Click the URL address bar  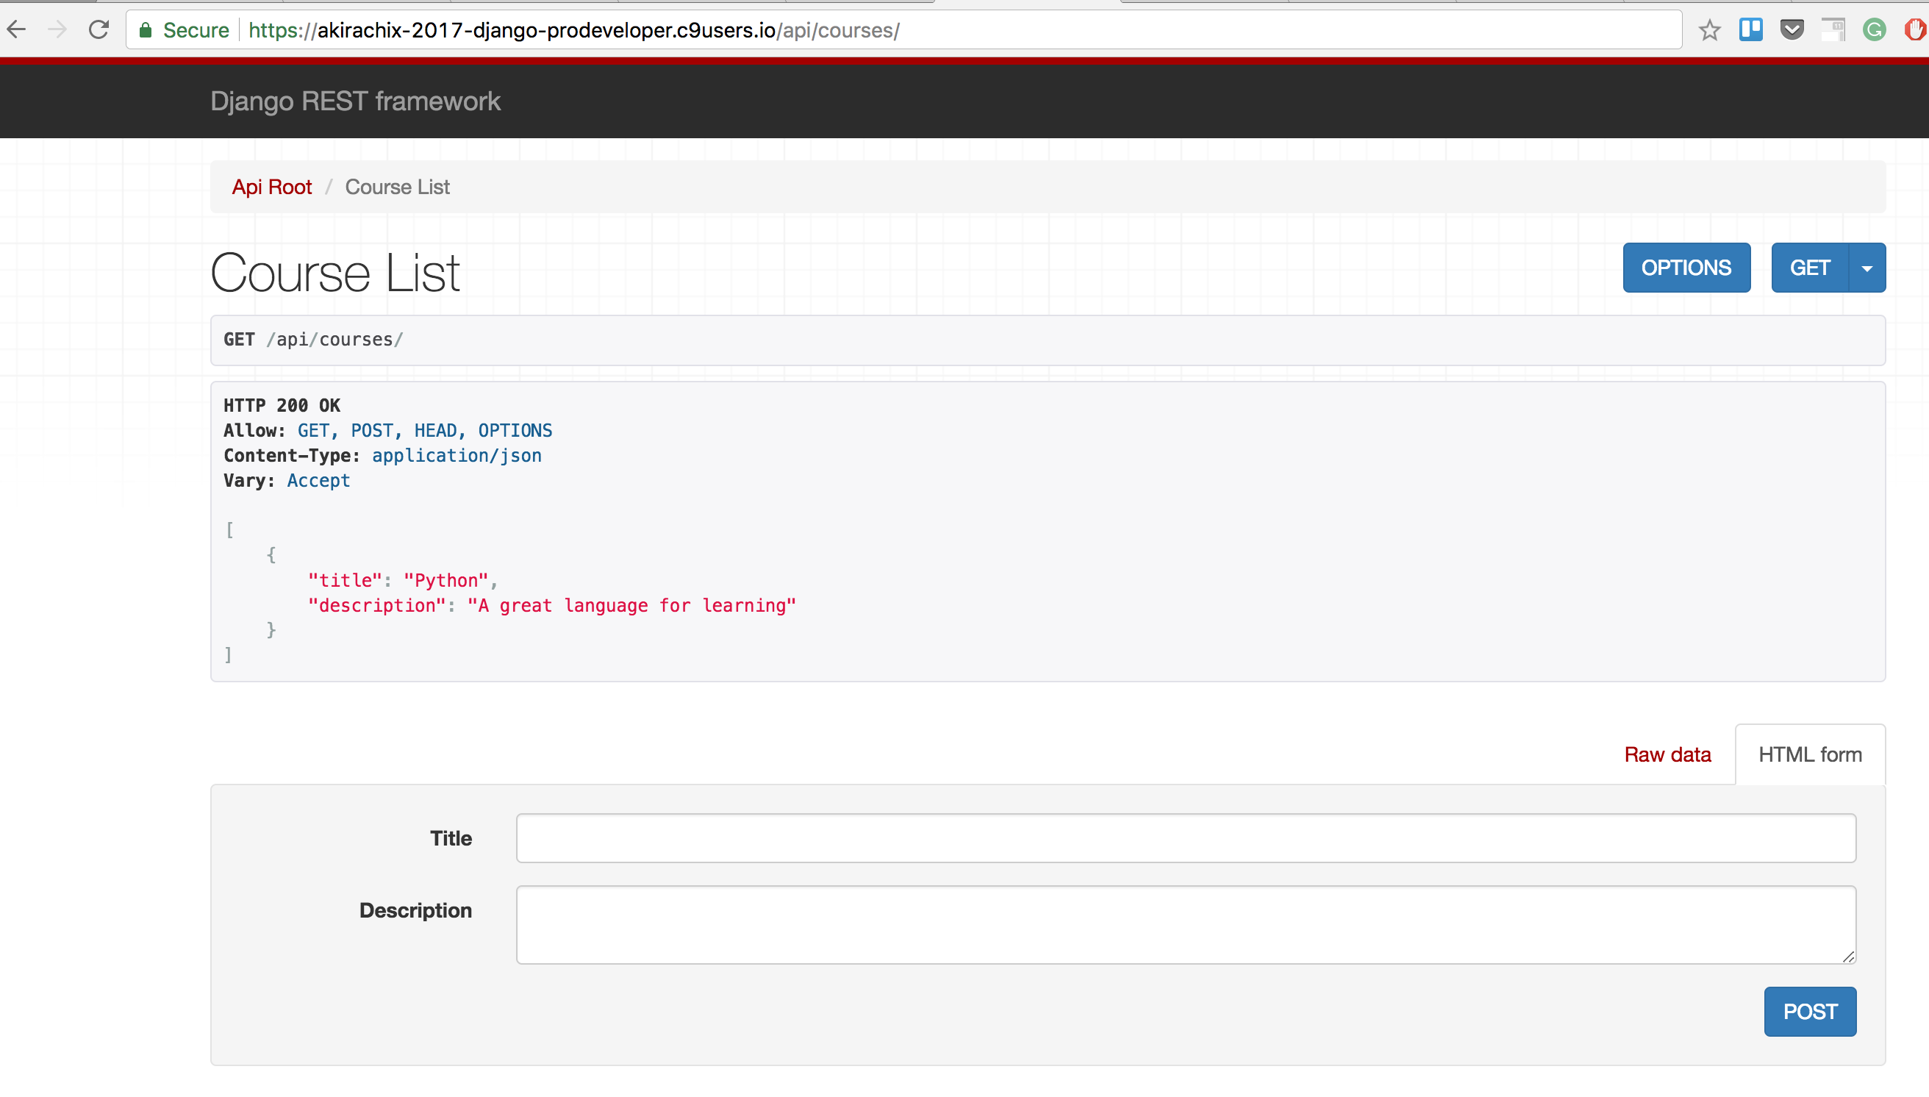click(x=904, y=30)
